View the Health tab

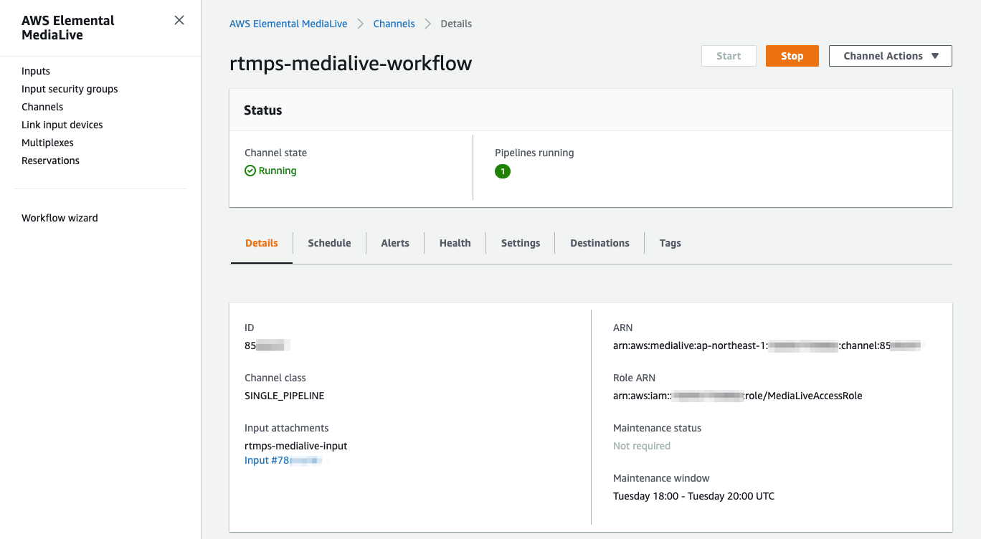tap(455, 243)
